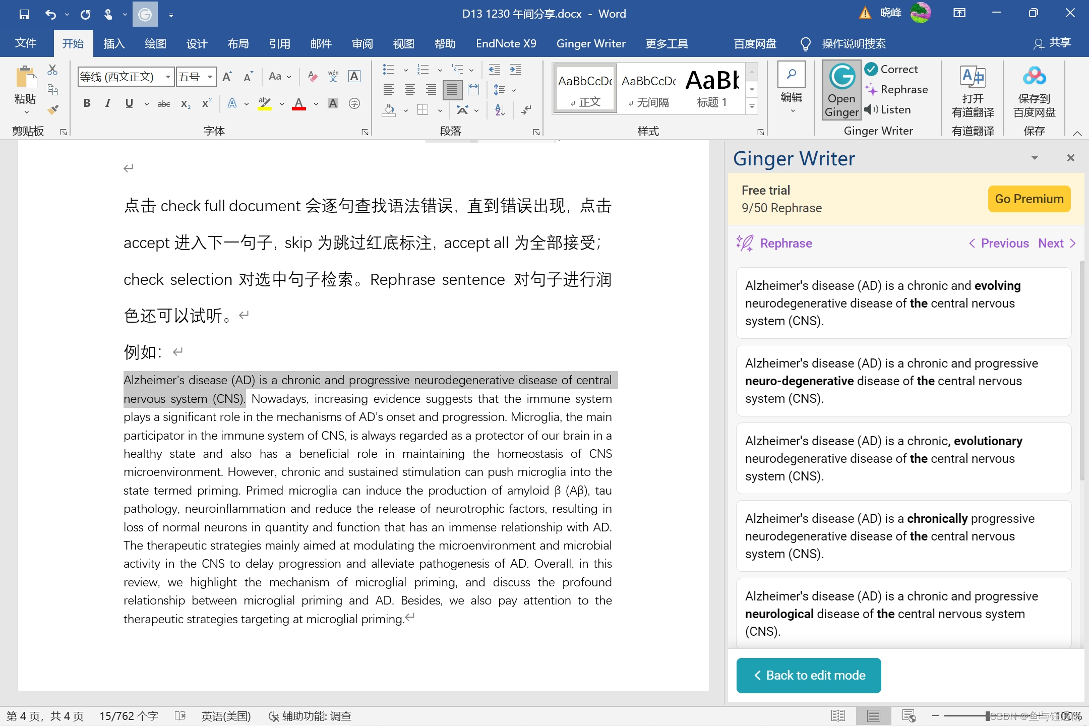
Task: Click the Phonetic Guide wén icon
Action: pyautogui.click(x=333, y=77)
